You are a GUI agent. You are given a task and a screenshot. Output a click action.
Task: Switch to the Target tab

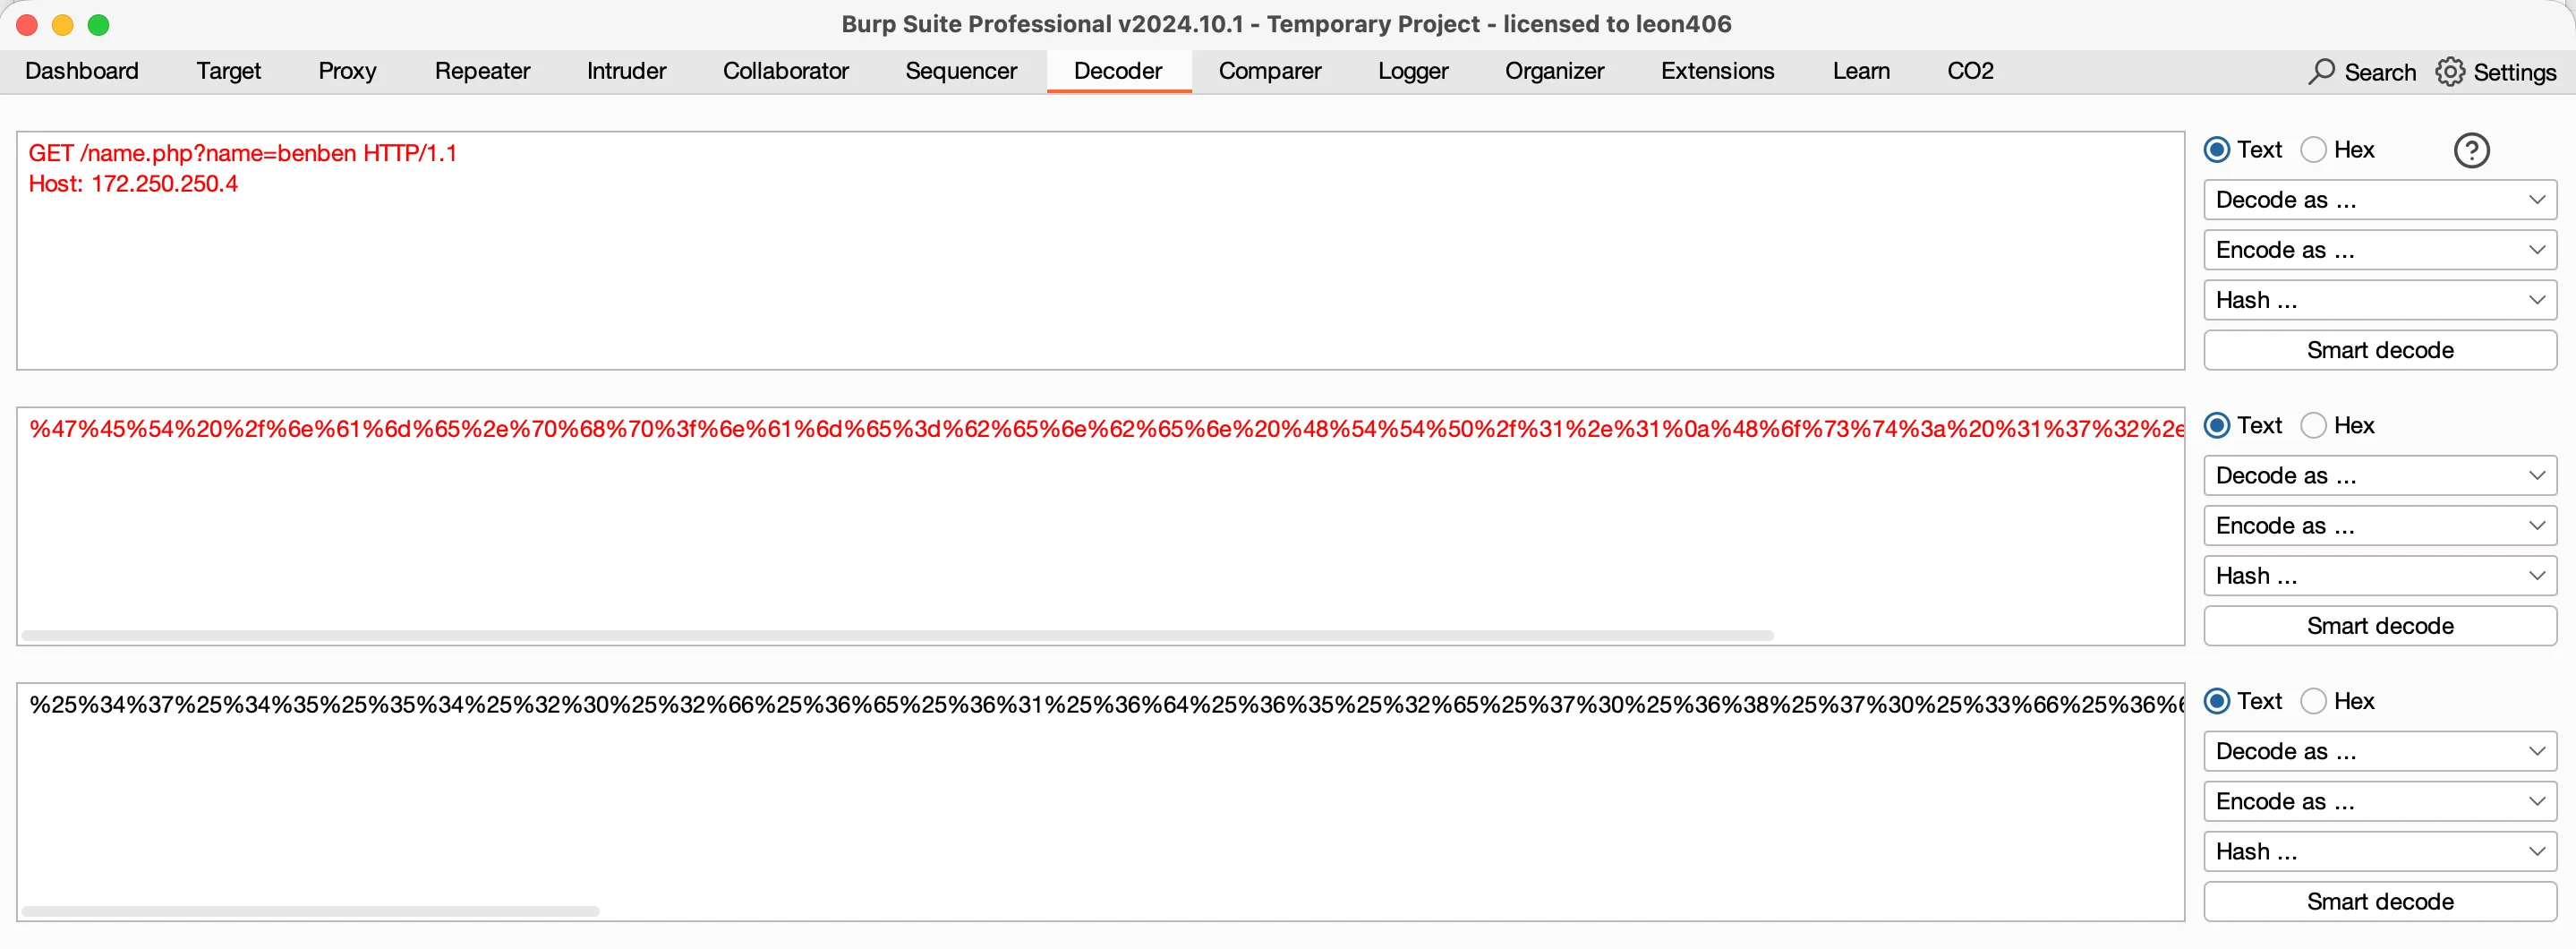coord(229,71)
